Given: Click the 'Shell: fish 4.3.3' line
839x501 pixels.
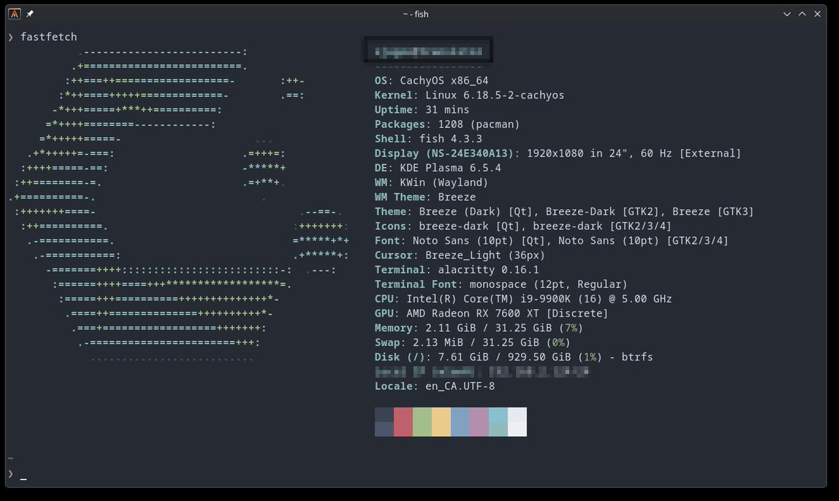Looking at the screenshot, I should [428, 139].
